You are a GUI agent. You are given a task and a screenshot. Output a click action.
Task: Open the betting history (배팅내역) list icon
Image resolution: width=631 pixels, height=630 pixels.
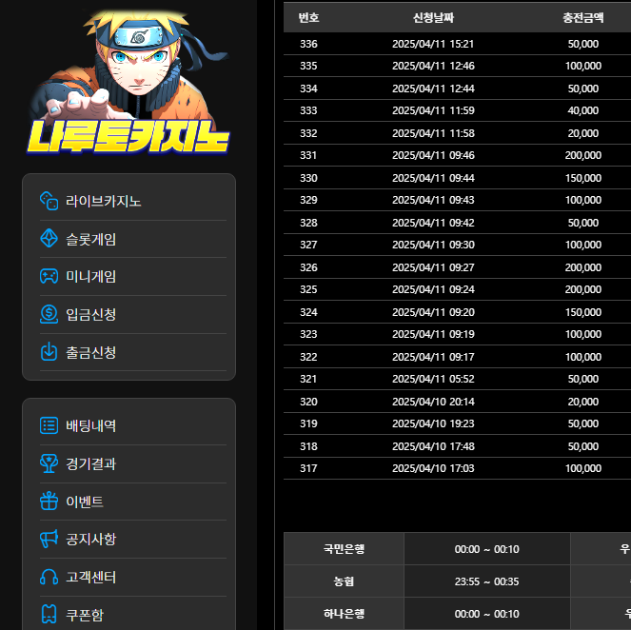coord(49,425)
